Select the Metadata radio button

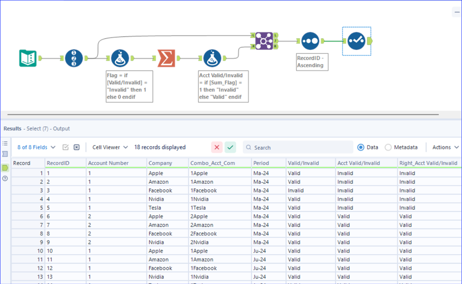pos(388,147)
